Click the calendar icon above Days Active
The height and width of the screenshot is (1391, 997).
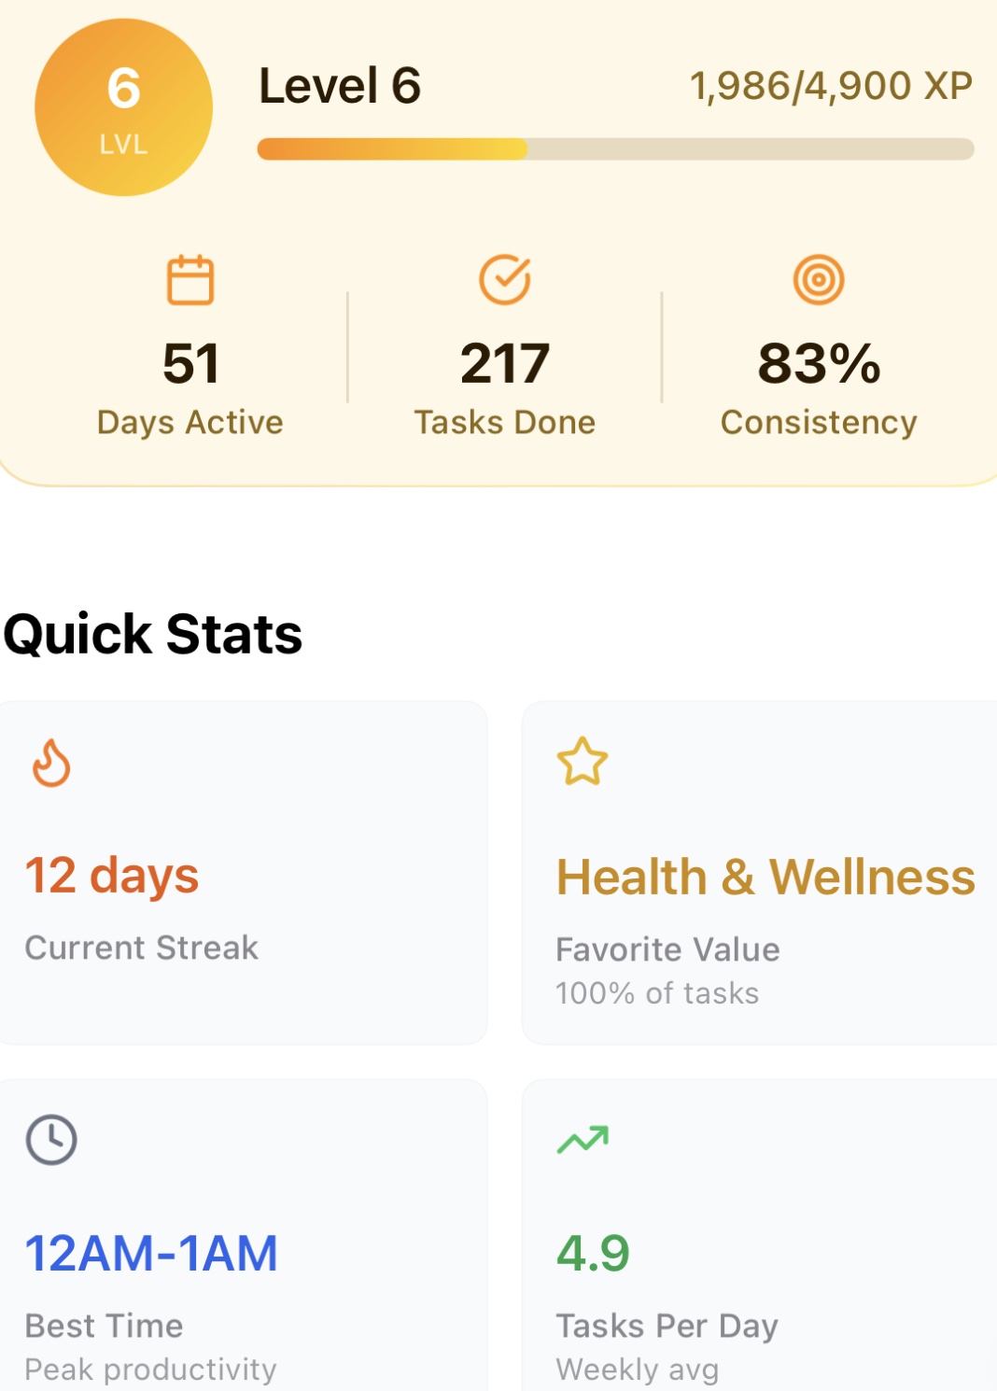pos(190,280)
